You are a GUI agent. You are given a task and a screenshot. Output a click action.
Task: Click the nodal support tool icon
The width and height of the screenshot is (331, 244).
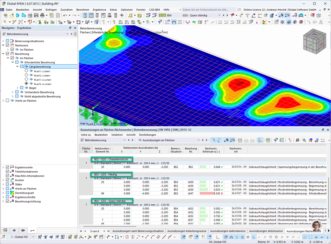pyautogui.click(x=40, y=22)
